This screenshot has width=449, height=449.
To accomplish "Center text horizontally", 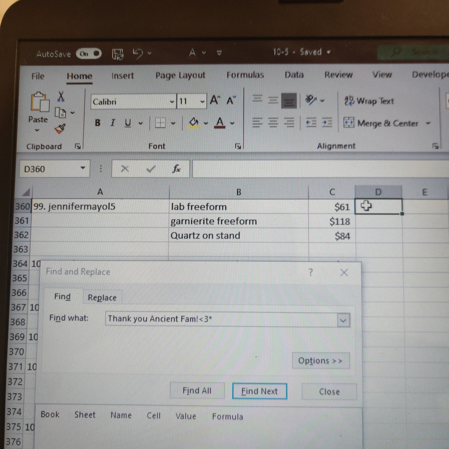I will click(x=273, y=122).
